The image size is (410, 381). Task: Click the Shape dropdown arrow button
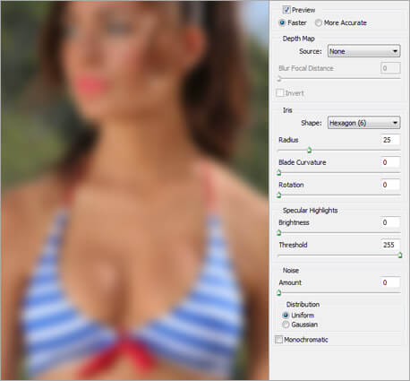tap(395, 123)
